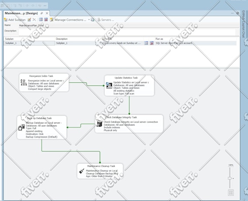The width and height of the screenshot is (248, 201).
Task: Click 'All existing statistics' text line
Action: [x=124, y=91]
